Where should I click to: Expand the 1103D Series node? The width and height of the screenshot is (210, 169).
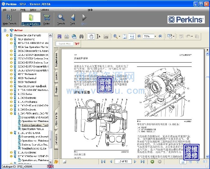[x=11, y=94]
